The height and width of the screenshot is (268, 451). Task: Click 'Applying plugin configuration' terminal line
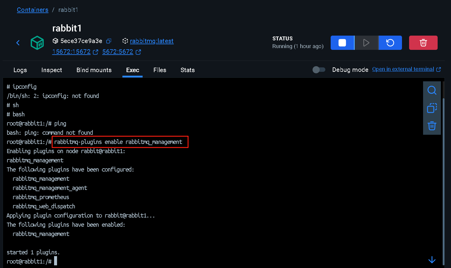81,215
